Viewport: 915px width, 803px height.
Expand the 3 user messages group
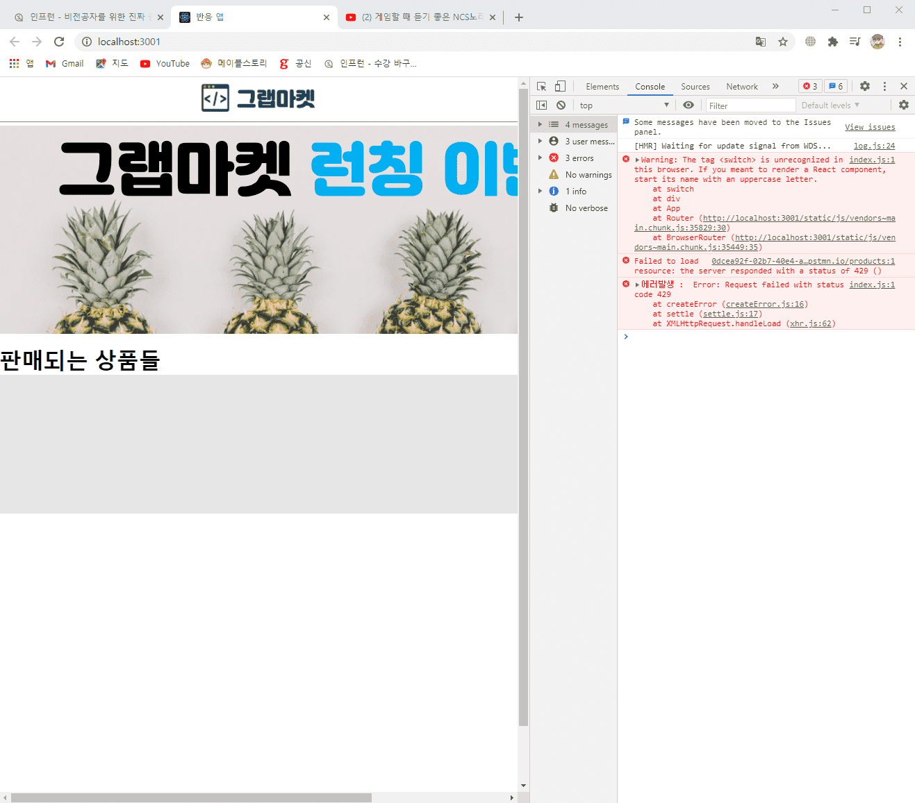[x=540, y=142]
